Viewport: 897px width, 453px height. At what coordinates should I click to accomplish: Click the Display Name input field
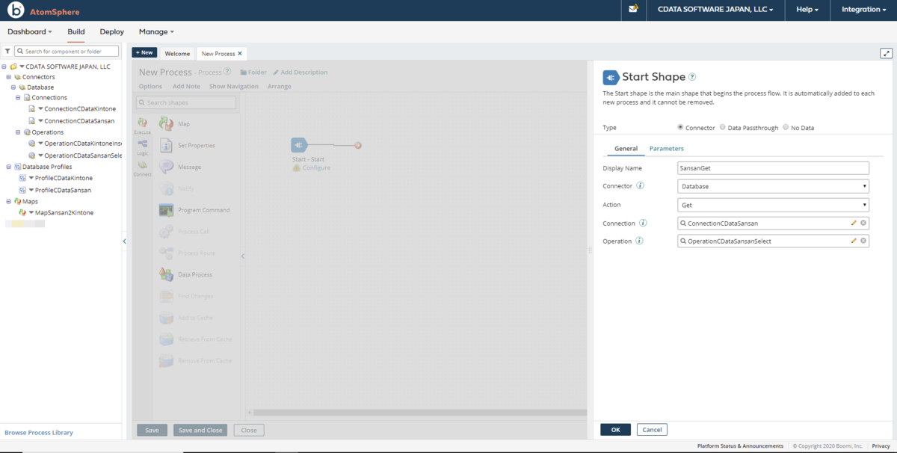[774, 168]
